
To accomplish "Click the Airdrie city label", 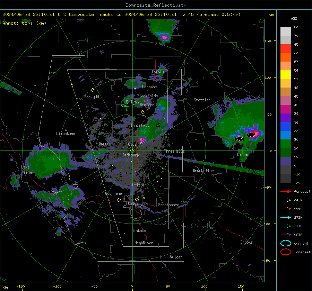I will coord(137,185).
